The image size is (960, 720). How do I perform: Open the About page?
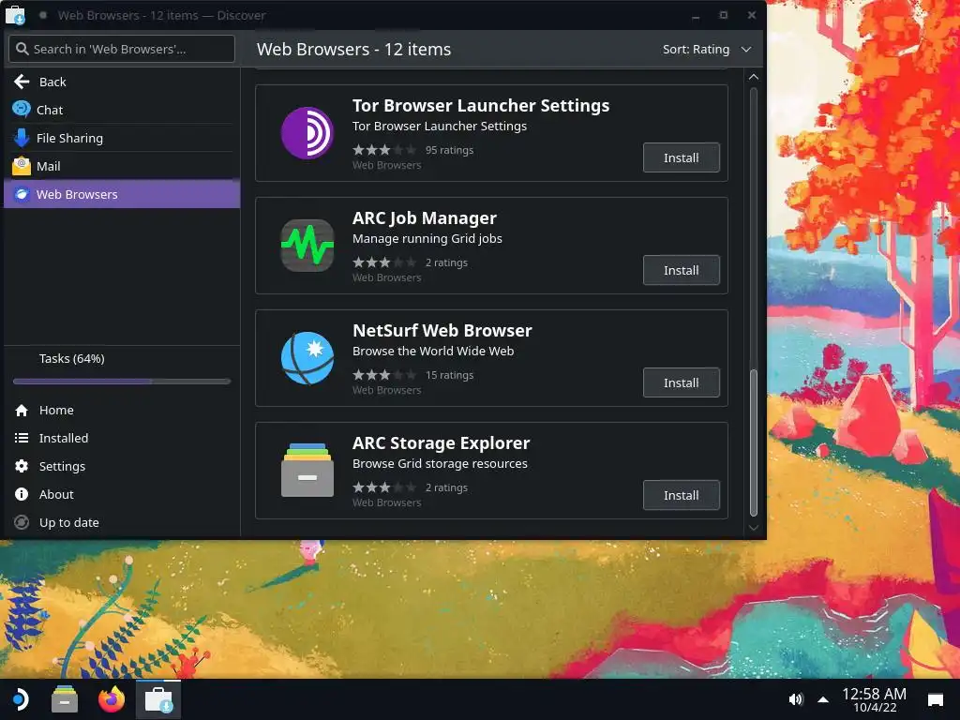tap(121, 494)
